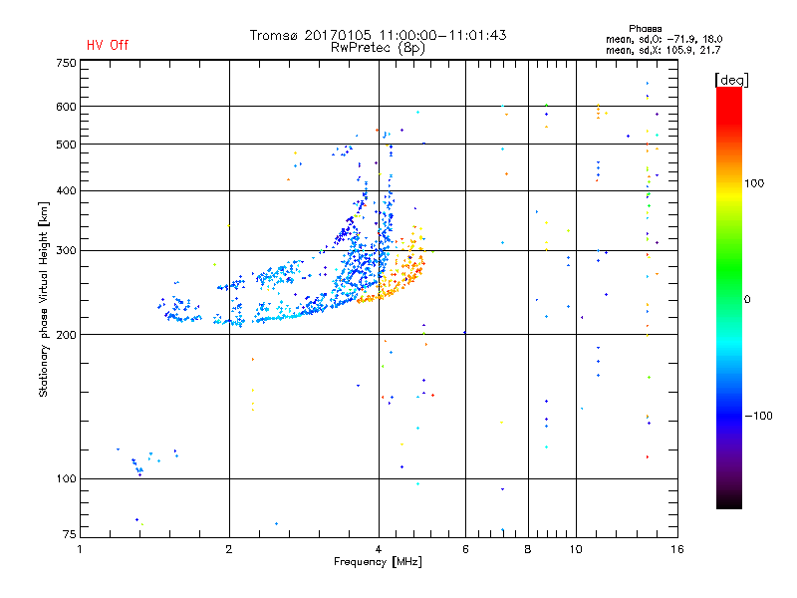
Task: Click the '[deg]' colorbar unit label
Action: (x=731, y=80)
